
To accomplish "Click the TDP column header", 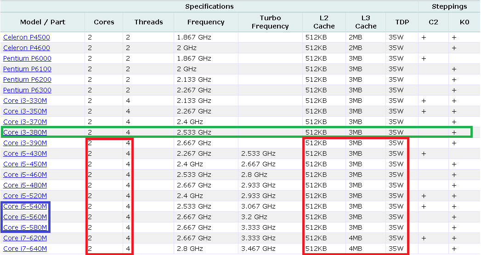I will (402, 22).
